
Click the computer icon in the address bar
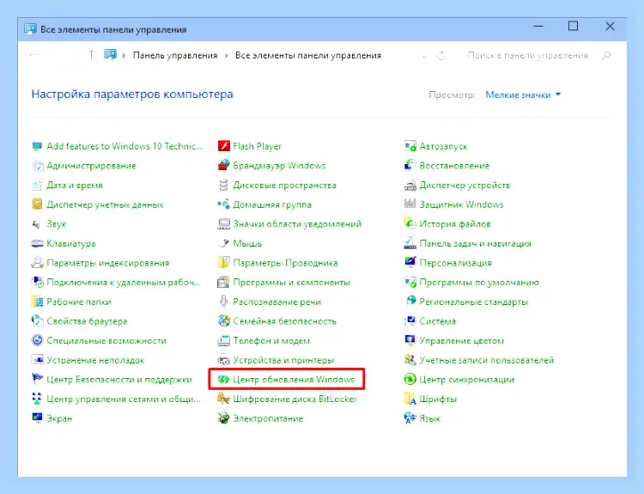110,55
